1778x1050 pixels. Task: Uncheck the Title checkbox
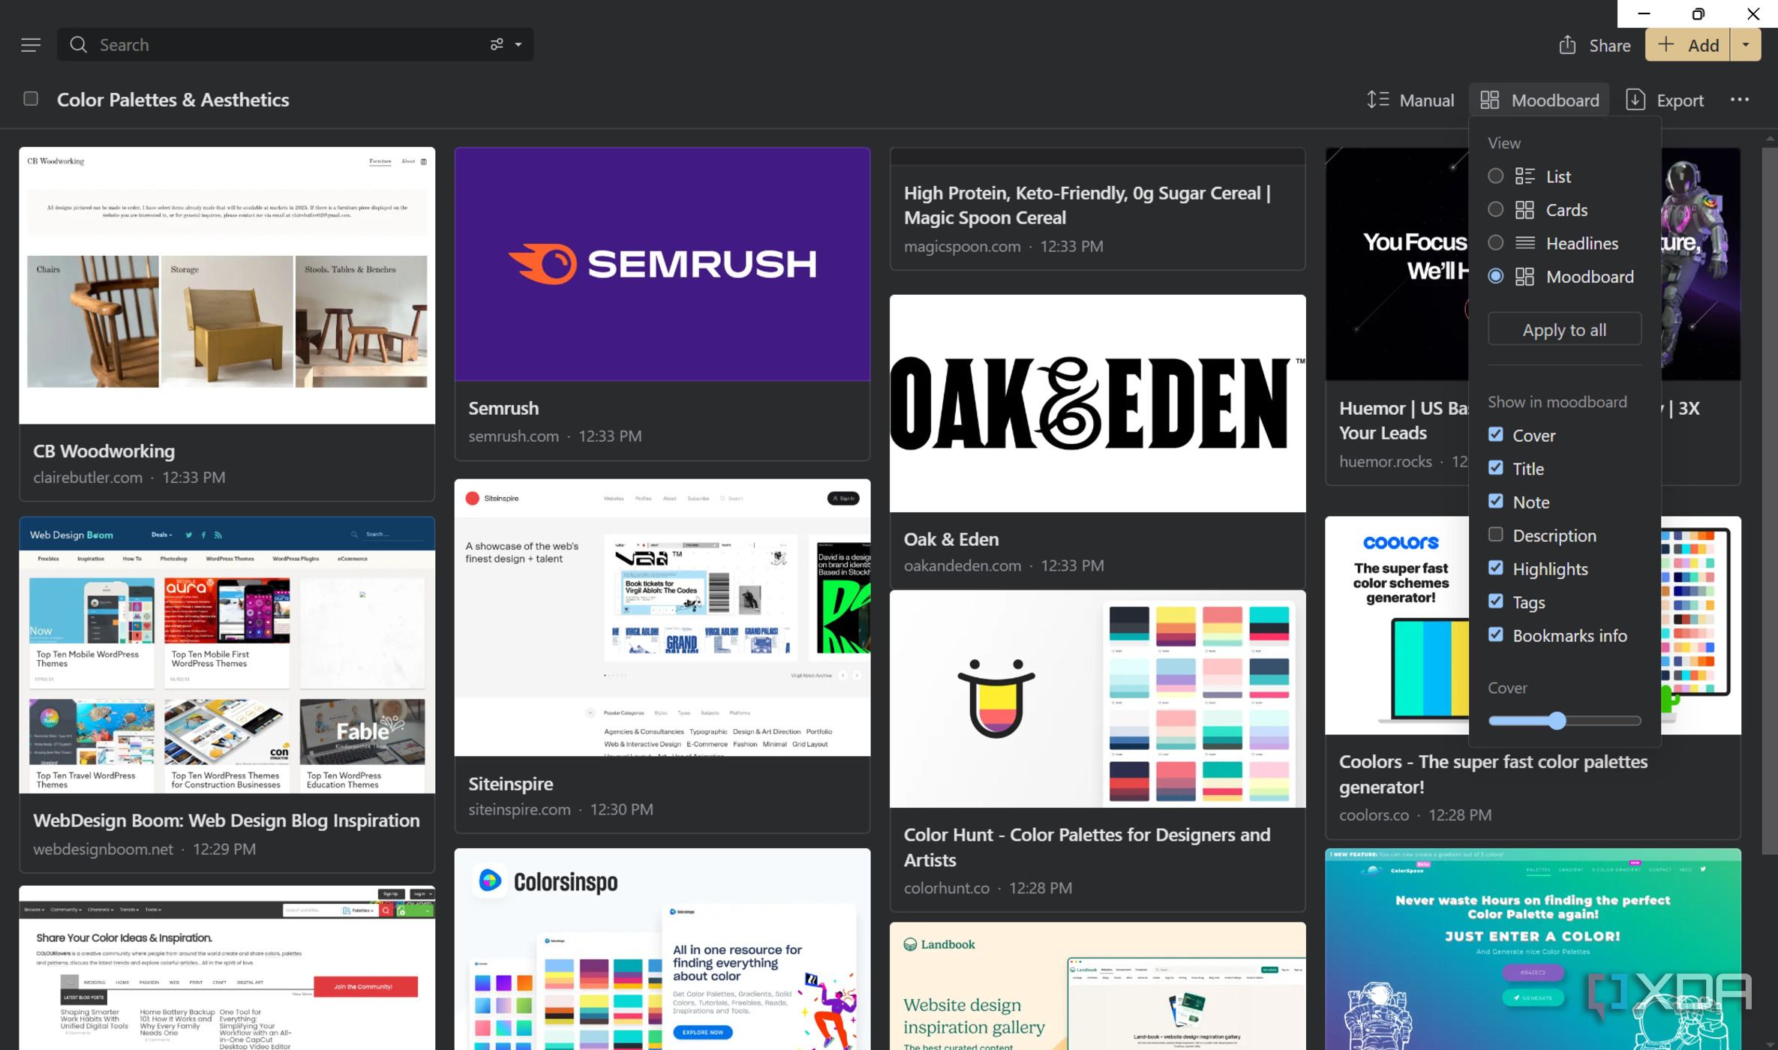click(1496, 468)
